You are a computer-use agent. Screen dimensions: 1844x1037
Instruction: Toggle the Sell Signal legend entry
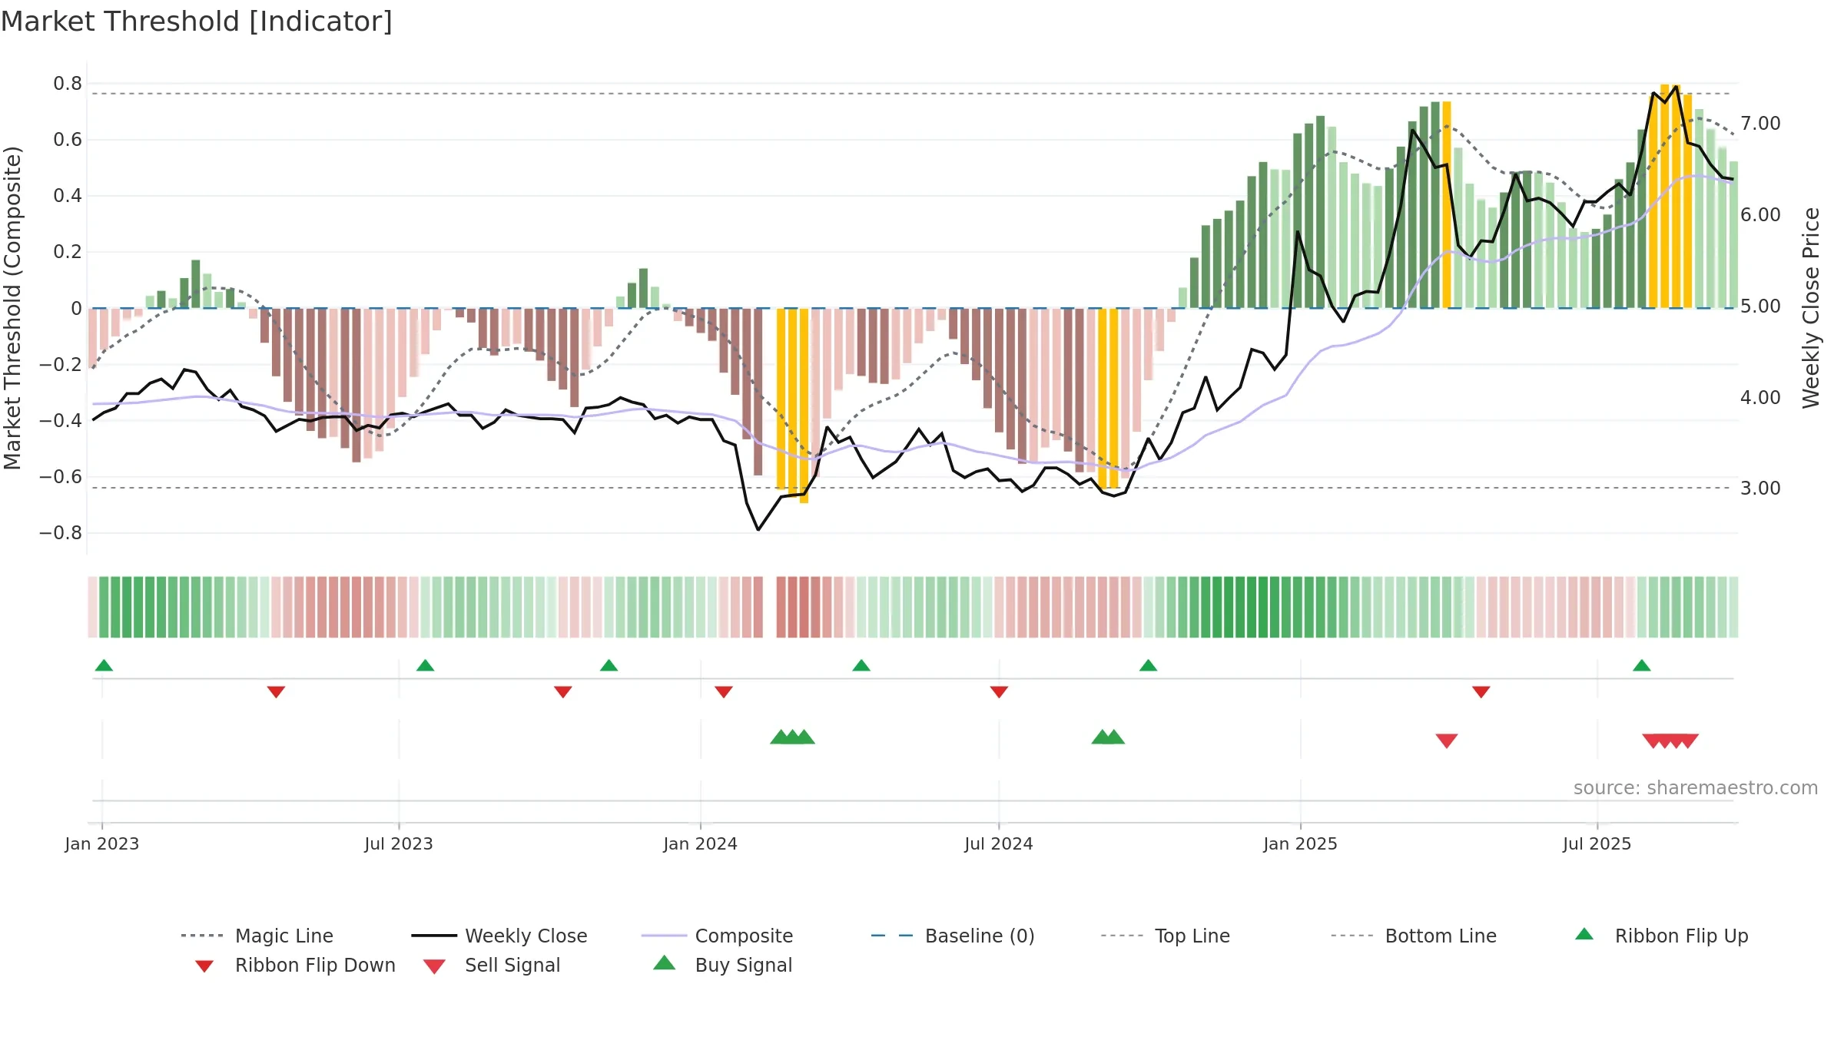pos(492,965)
